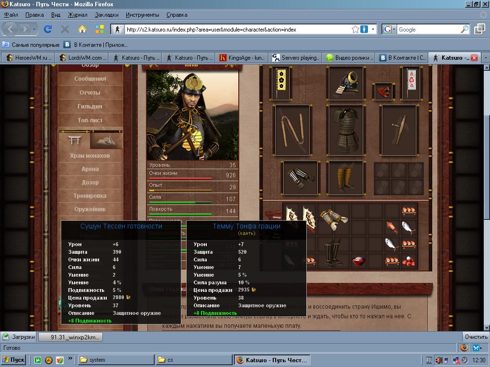Viewport: 490px width, 367px height.
Task: Open the В Контакте bookmark
Action: [x=96, y=45]
